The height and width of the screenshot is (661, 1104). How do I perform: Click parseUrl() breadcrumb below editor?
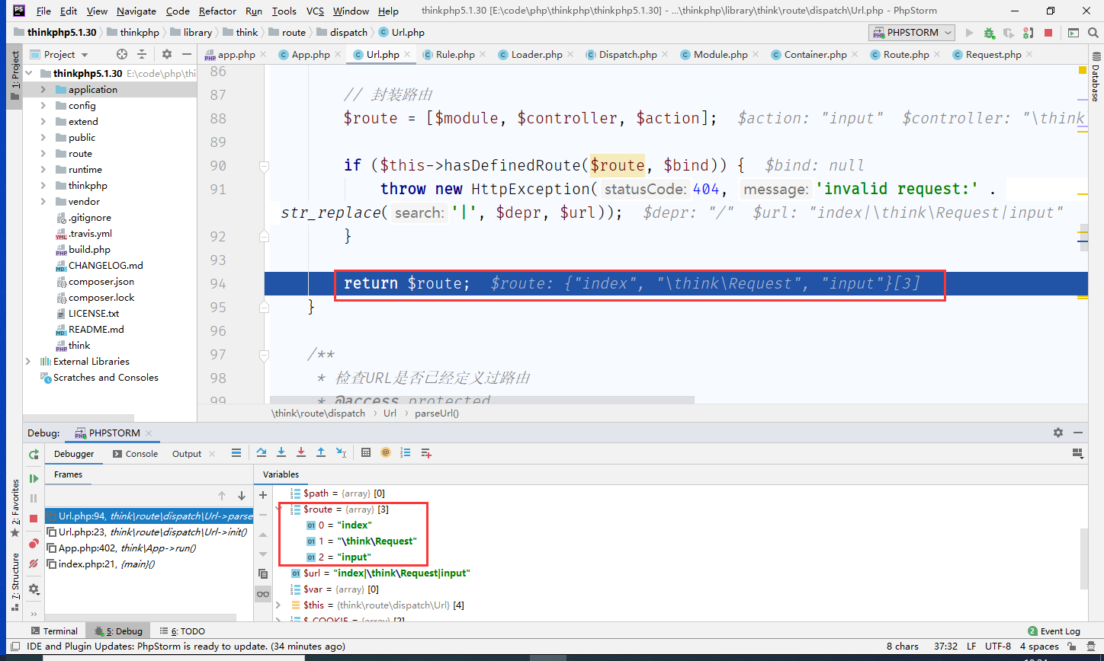pyautogui.click(x=436, y=413)
